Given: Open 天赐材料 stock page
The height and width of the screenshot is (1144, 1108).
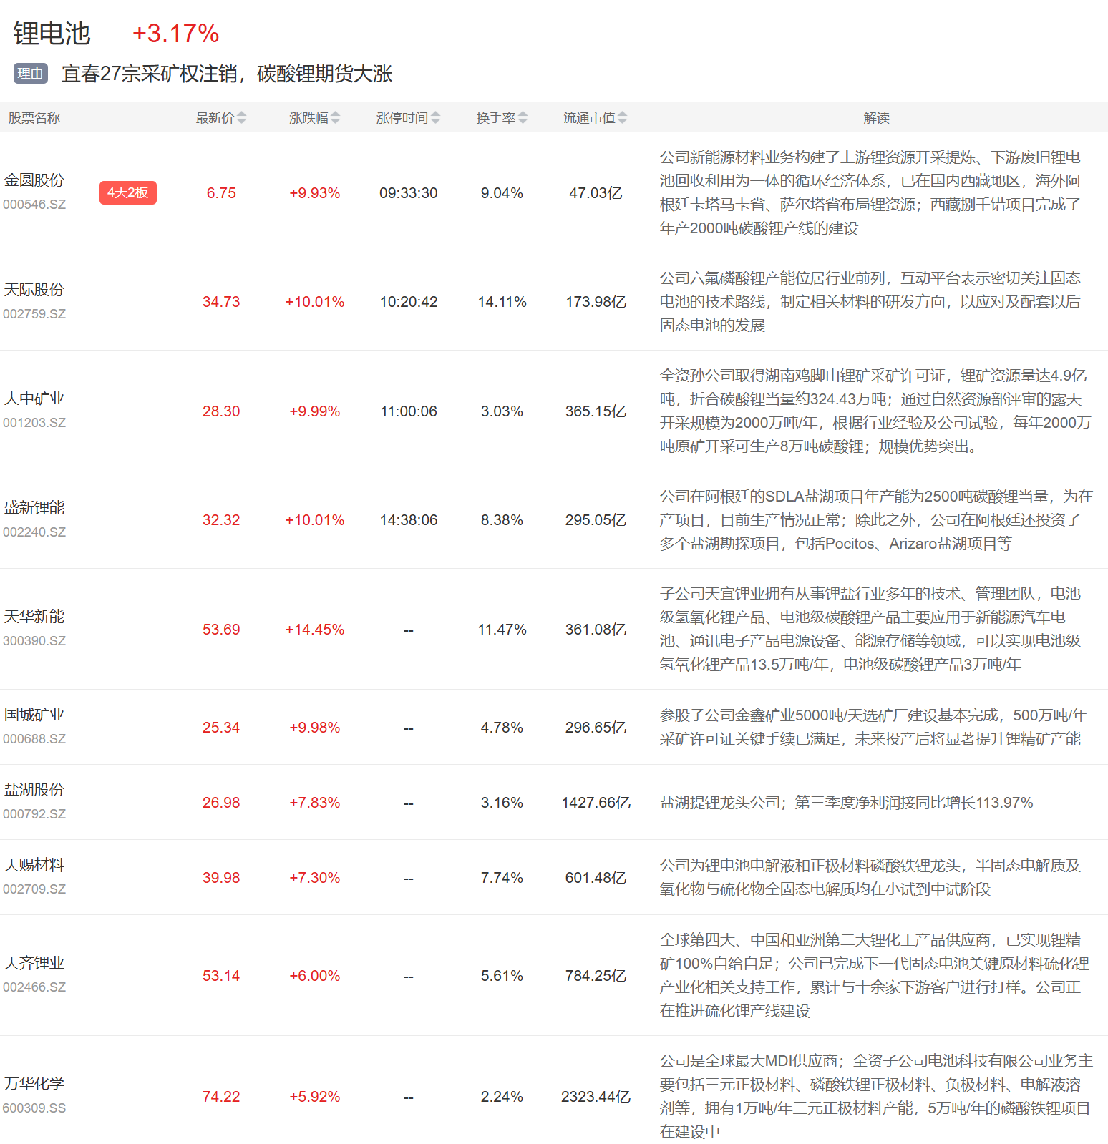Looking at the screenshot, I should tap(34, 865).
